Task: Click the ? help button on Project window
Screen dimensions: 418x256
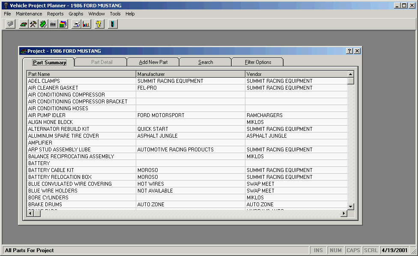Action: click(x=349, y=51)
